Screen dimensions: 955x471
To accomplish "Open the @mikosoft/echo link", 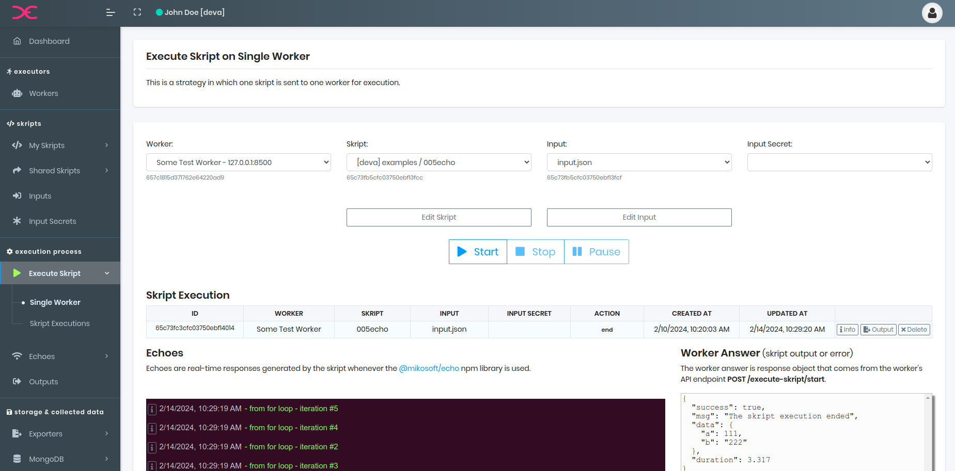I will [429, 368].
